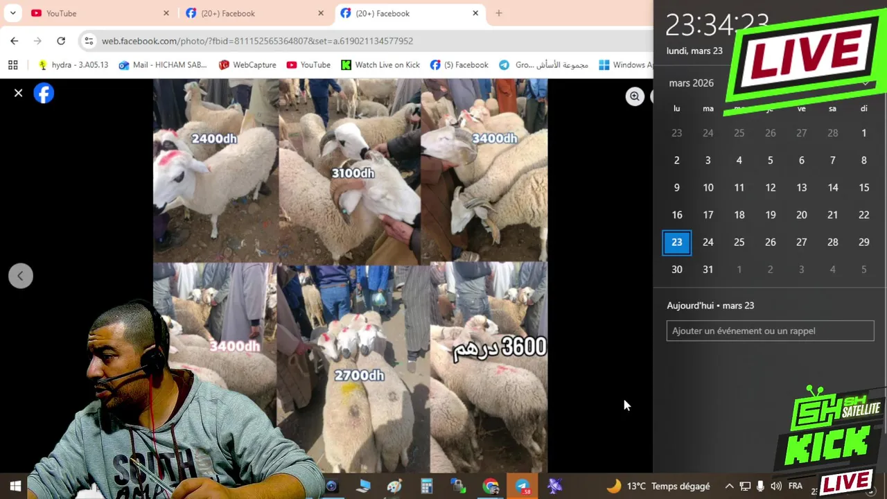Click the Ajouter un événement input field
The width and height of the screenshot is (887, 499).
[x=771, y=331]
